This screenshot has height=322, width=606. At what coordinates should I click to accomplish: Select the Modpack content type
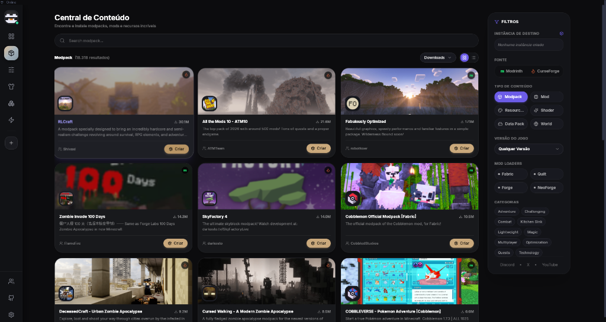click(511, 97)
